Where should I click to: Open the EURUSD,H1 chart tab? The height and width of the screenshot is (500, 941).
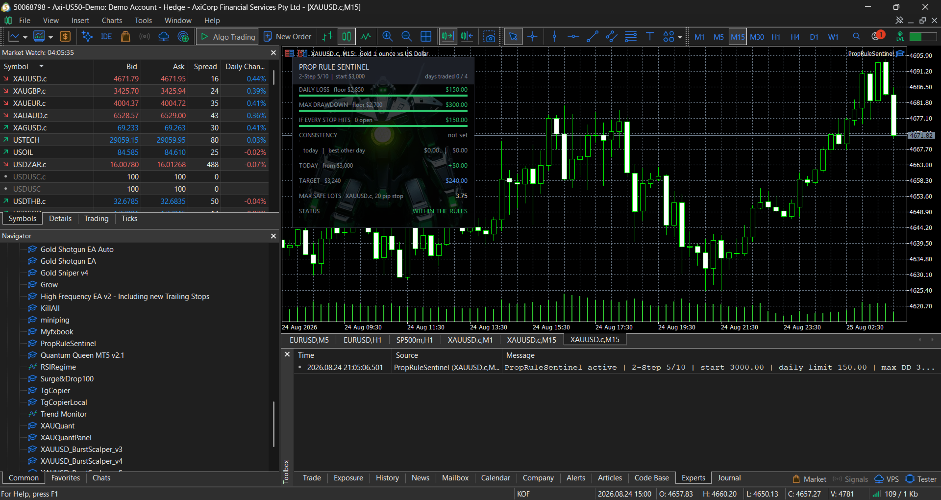pyautogui.click(x=362, y=340)
